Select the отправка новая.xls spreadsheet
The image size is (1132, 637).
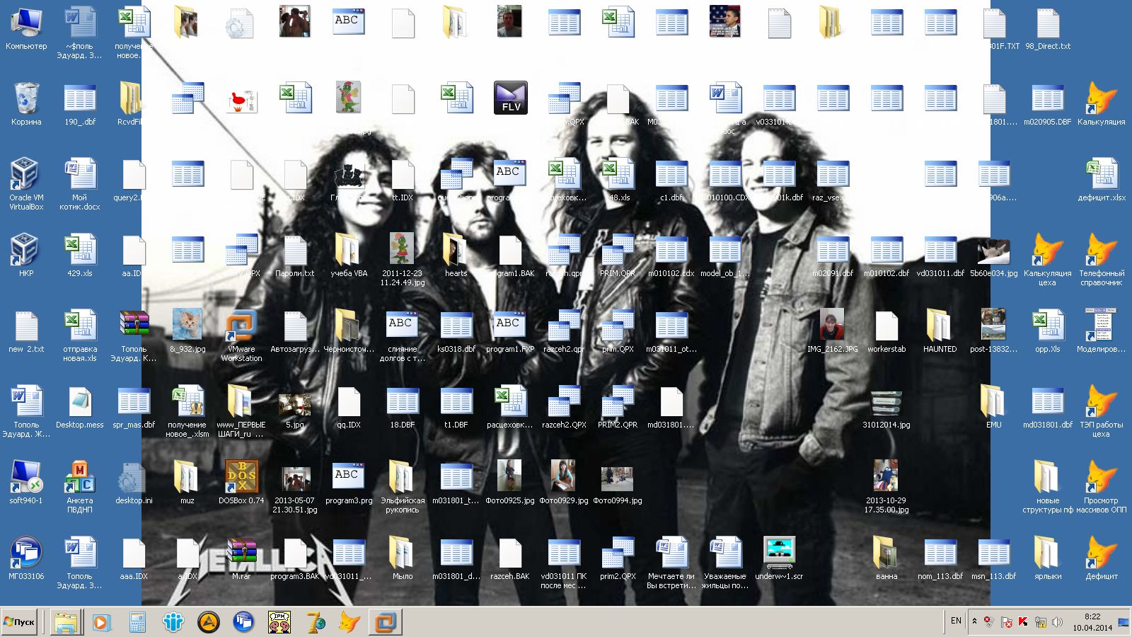tap(80, 335)
